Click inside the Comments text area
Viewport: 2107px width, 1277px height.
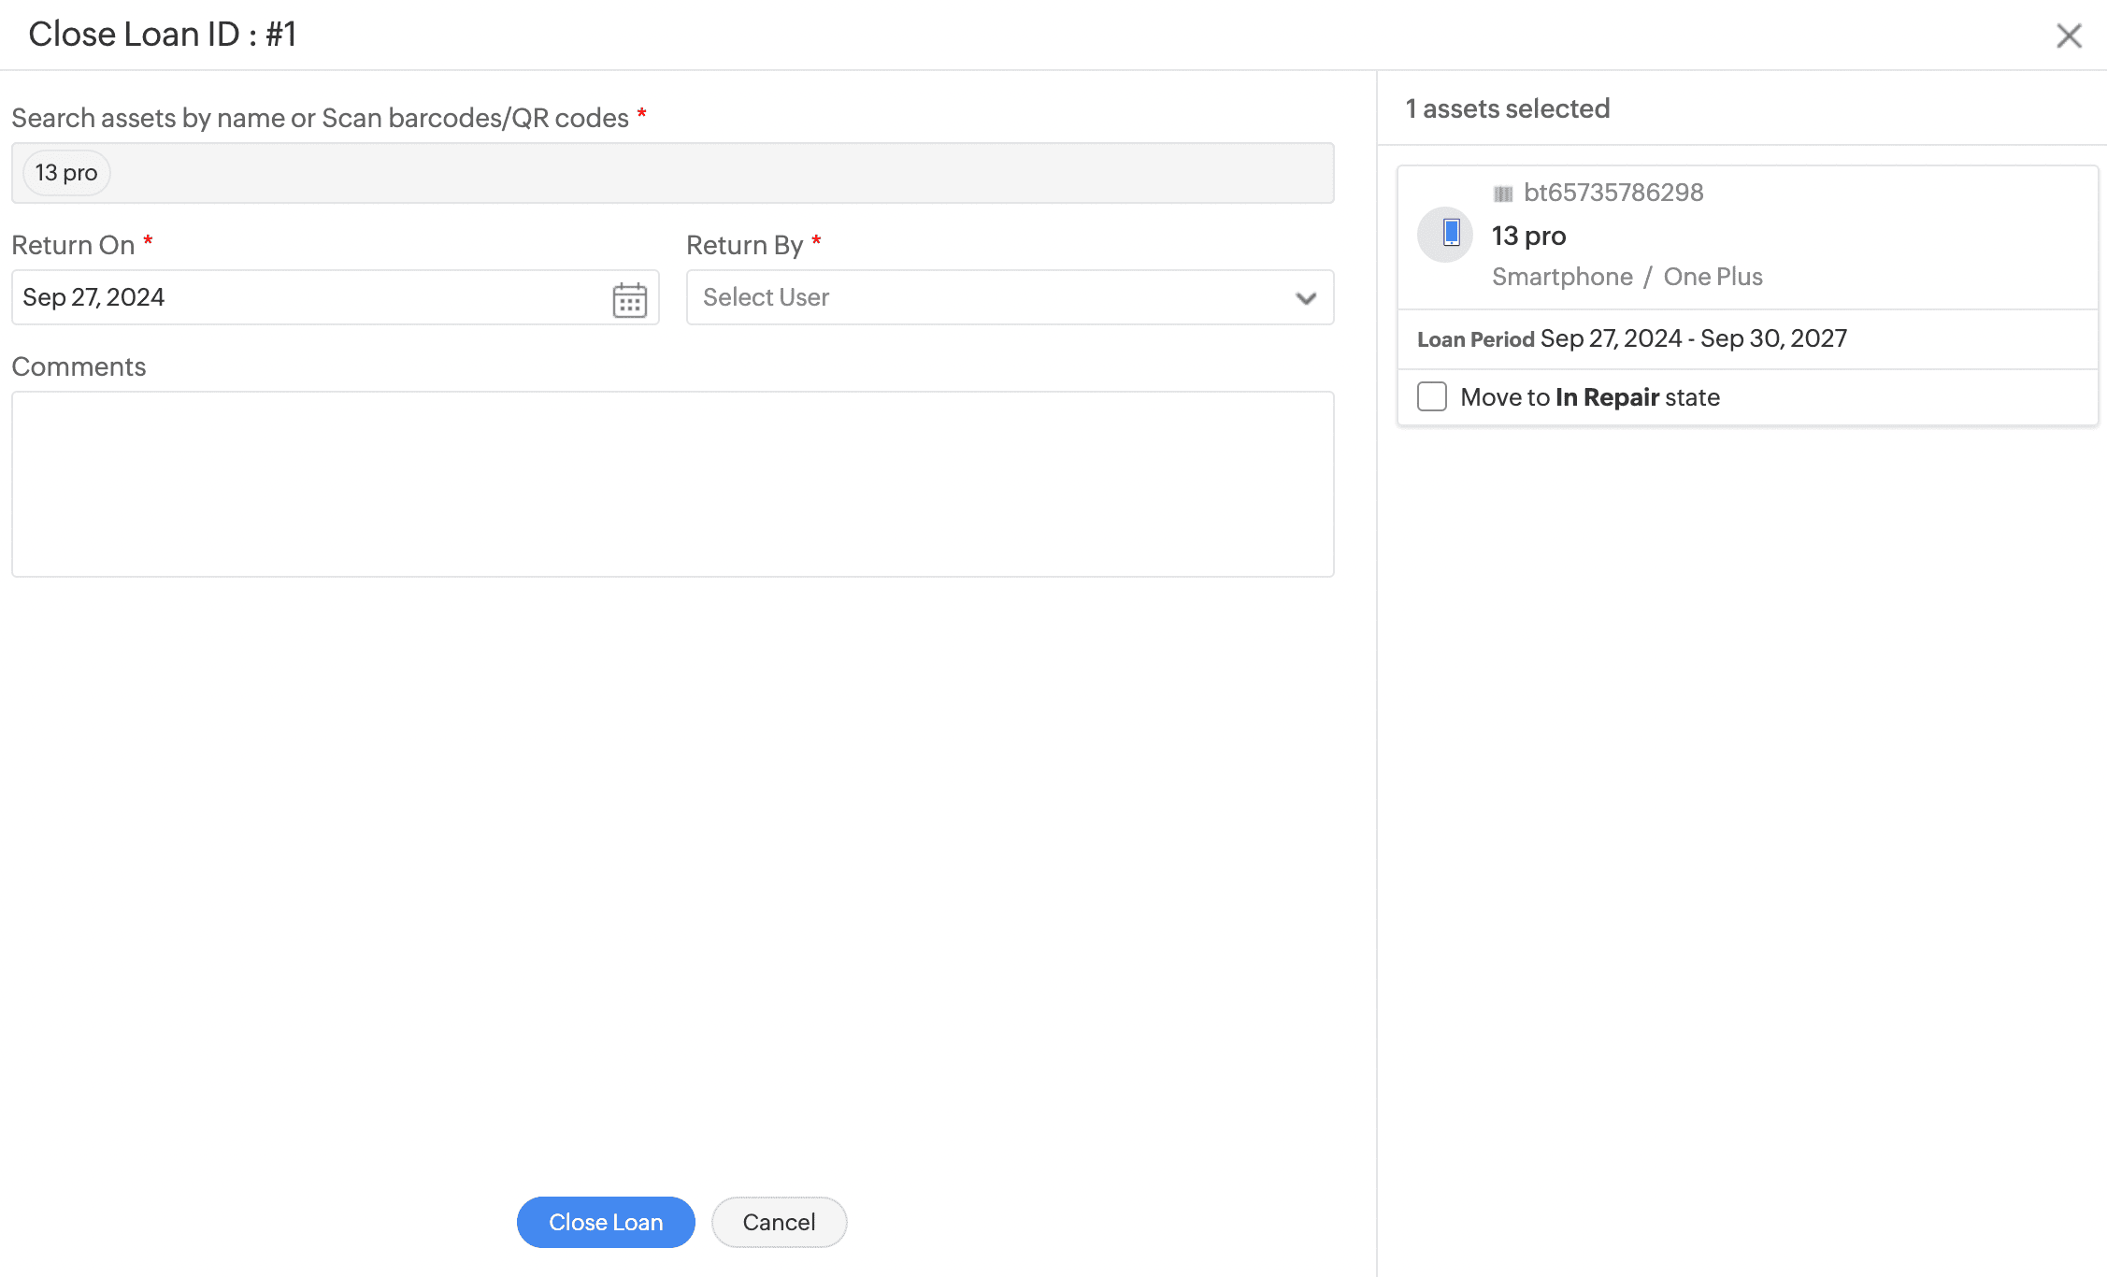click(672, 483)
